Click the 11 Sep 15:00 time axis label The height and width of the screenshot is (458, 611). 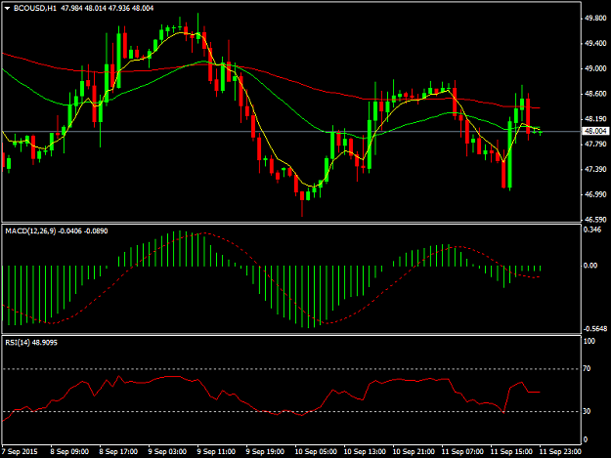click(511, 452)
